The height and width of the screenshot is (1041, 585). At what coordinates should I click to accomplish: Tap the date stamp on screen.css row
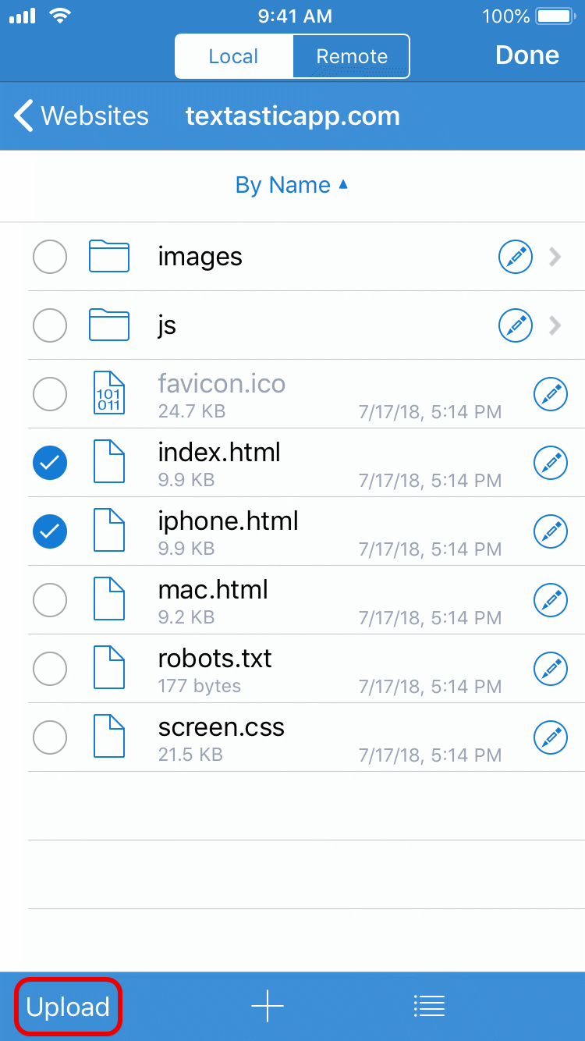pyautogui.click(x=430, y=756)
